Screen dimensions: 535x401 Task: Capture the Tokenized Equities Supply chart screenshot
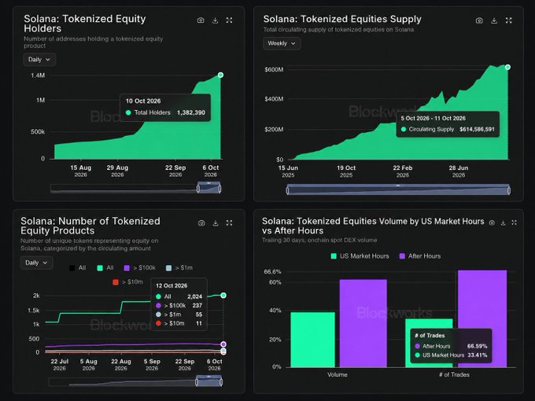pyautogui.click(x=479, y=20)
